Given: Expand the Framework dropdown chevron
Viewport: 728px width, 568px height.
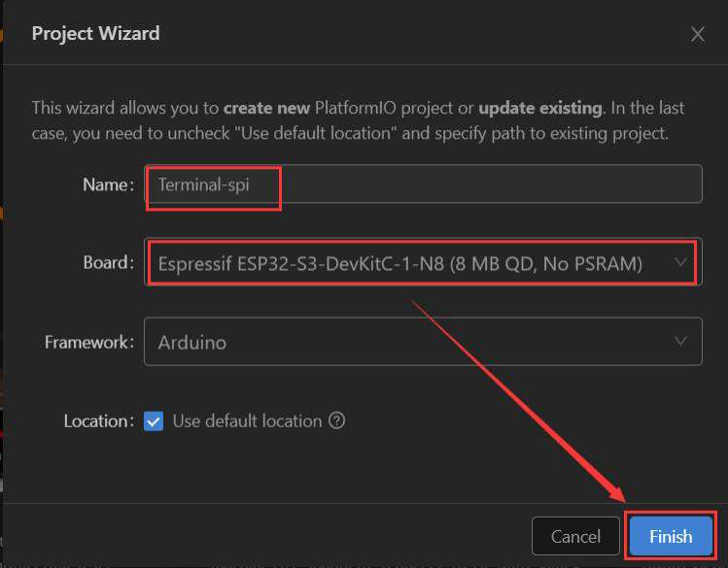Looking at the screenshot, I should pos(680,342).
